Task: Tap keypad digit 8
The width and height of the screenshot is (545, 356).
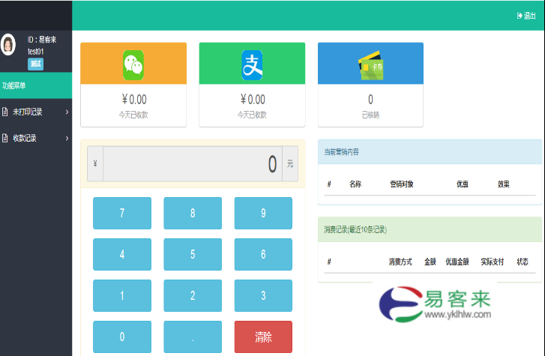Action: point(193,213)
